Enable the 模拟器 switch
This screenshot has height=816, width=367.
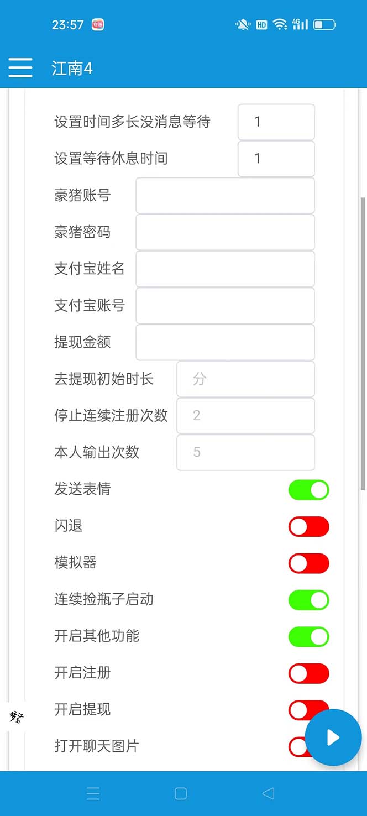pos(308,563)
